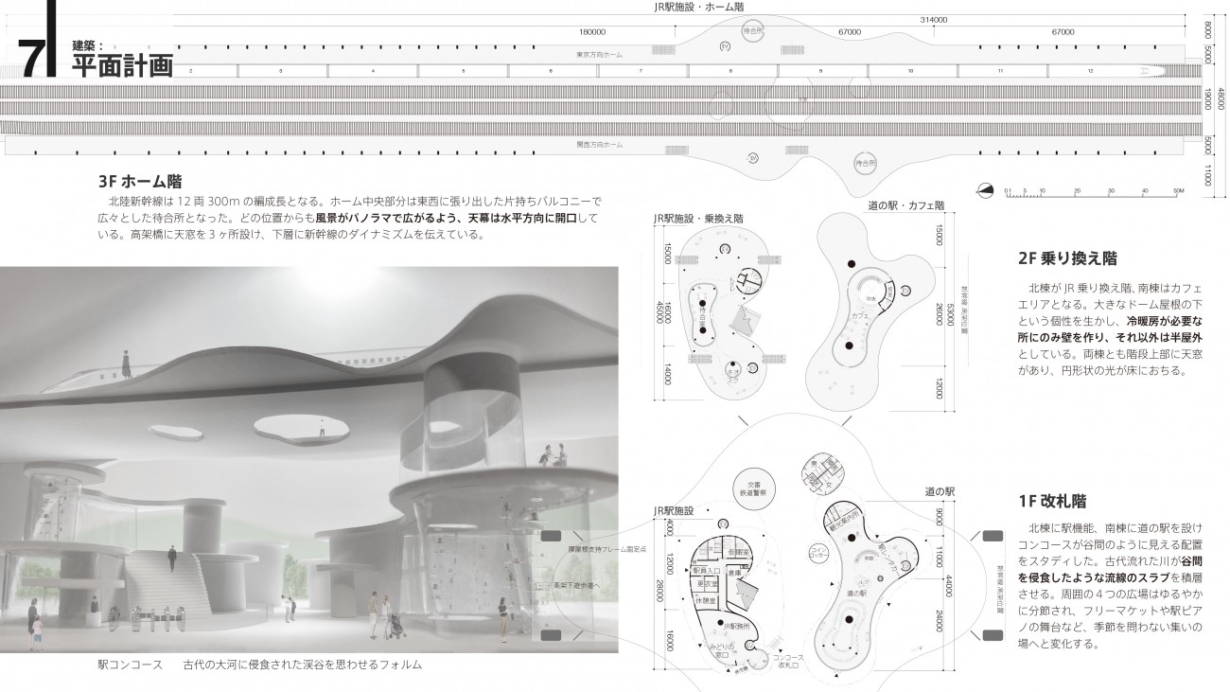Screen dimensions: 1230x692
Task: Click the JR駅施設・ホーム階 plan label
Action: 698,7
